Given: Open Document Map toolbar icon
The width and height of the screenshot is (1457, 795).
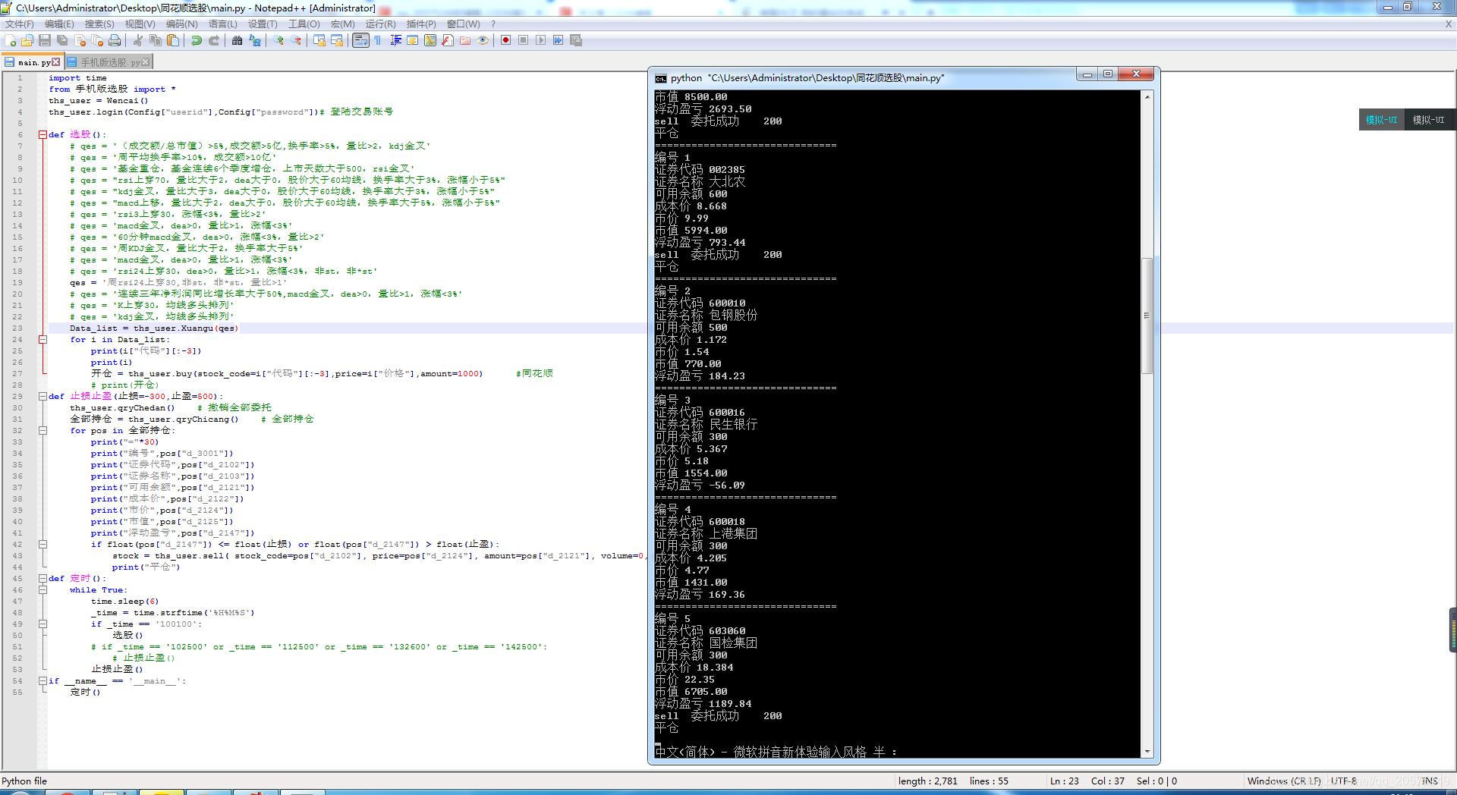Looking at the screenshot, I should point(430,40).
